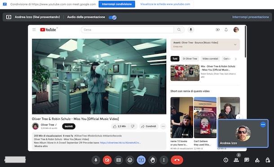
Task: Open host controls lock icon
Action: tap(268, 160)
